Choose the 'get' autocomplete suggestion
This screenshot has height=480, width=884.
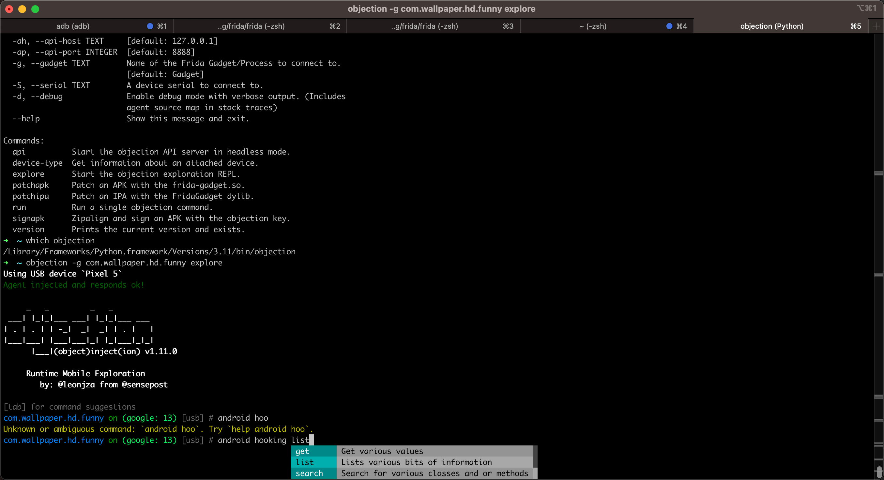click(x=313, y=451)
